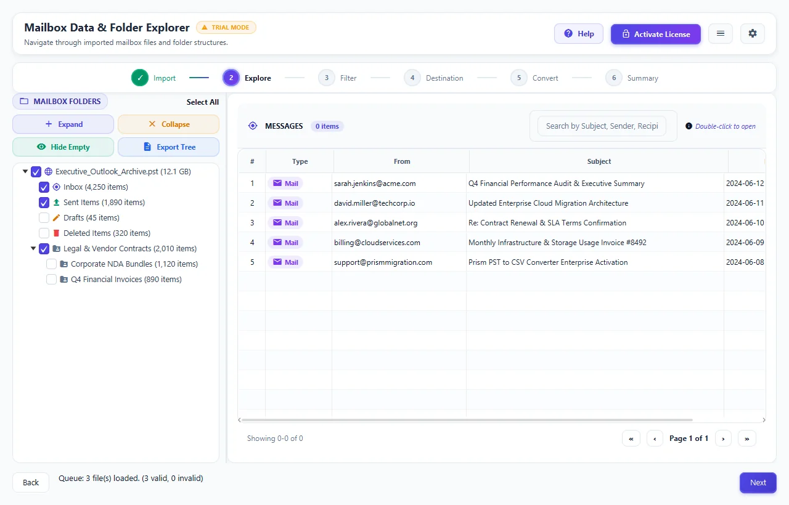Click the Activate License button
Screen dimensions: 789x505
(656, 34)
